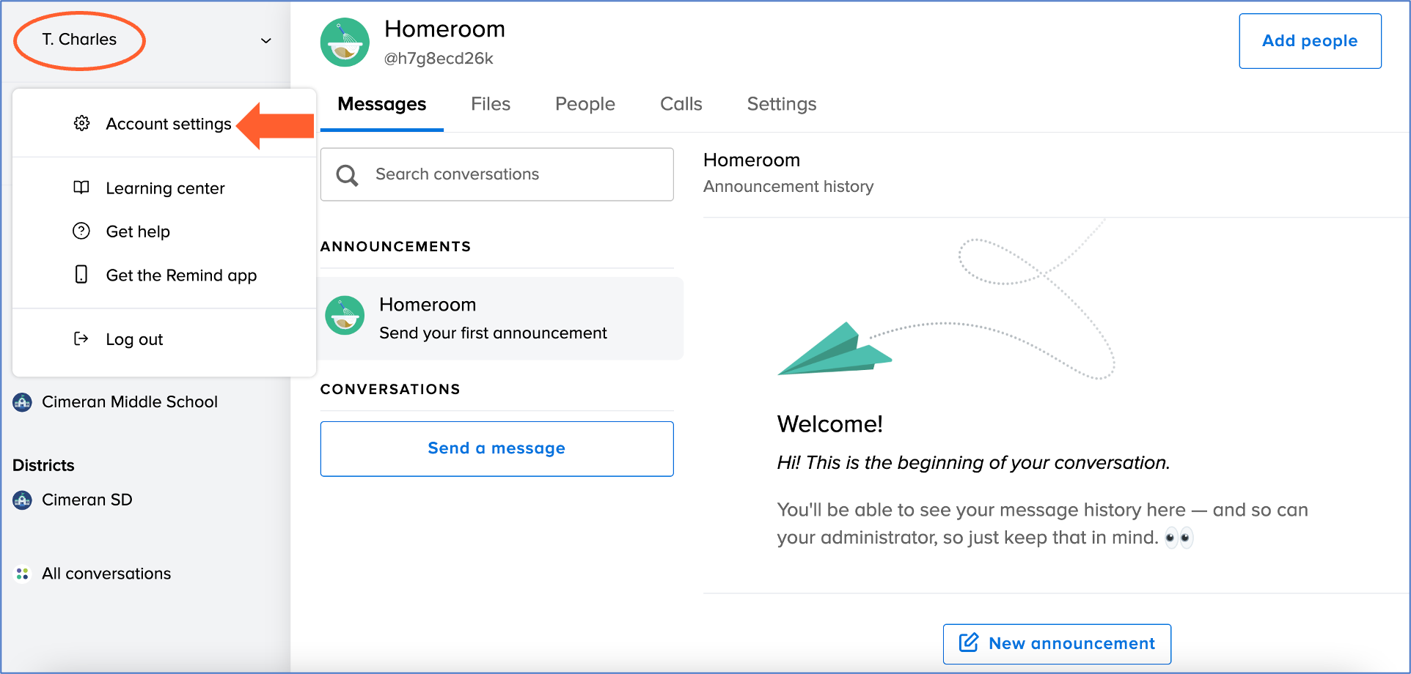Go to the Calls tab
Screen dimensions: 1411x674
[681, 104]
